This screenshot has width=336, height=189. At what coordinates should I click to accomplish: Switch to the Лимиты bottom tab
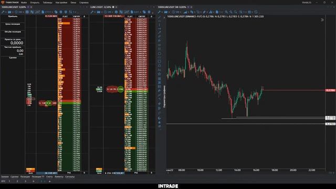59,177
